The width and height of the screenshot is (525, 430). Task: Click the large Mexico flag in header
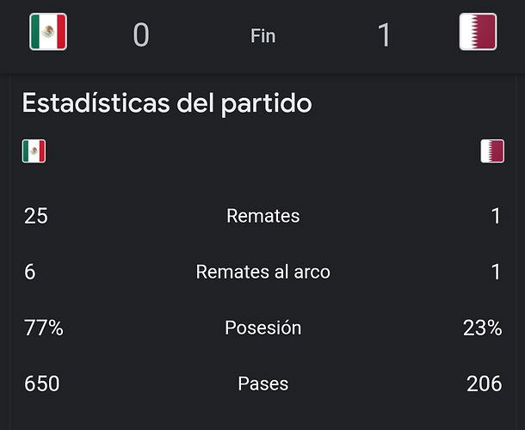click(x=48, y=32)
